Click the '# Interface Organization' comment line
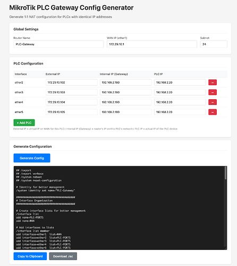 click(35, 200)
